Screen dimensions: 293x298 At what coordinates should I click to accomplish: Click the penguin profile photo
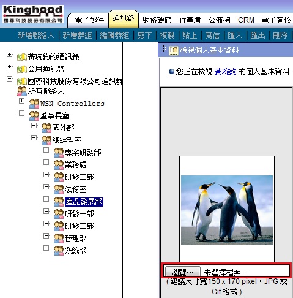(227, 210)
